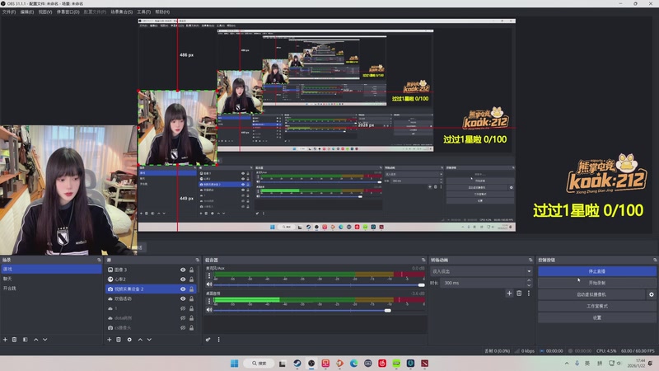Open Microsoft Edge from taskbar
The height and width of the screenshot is (371, 659).
[x=354, y=363]
